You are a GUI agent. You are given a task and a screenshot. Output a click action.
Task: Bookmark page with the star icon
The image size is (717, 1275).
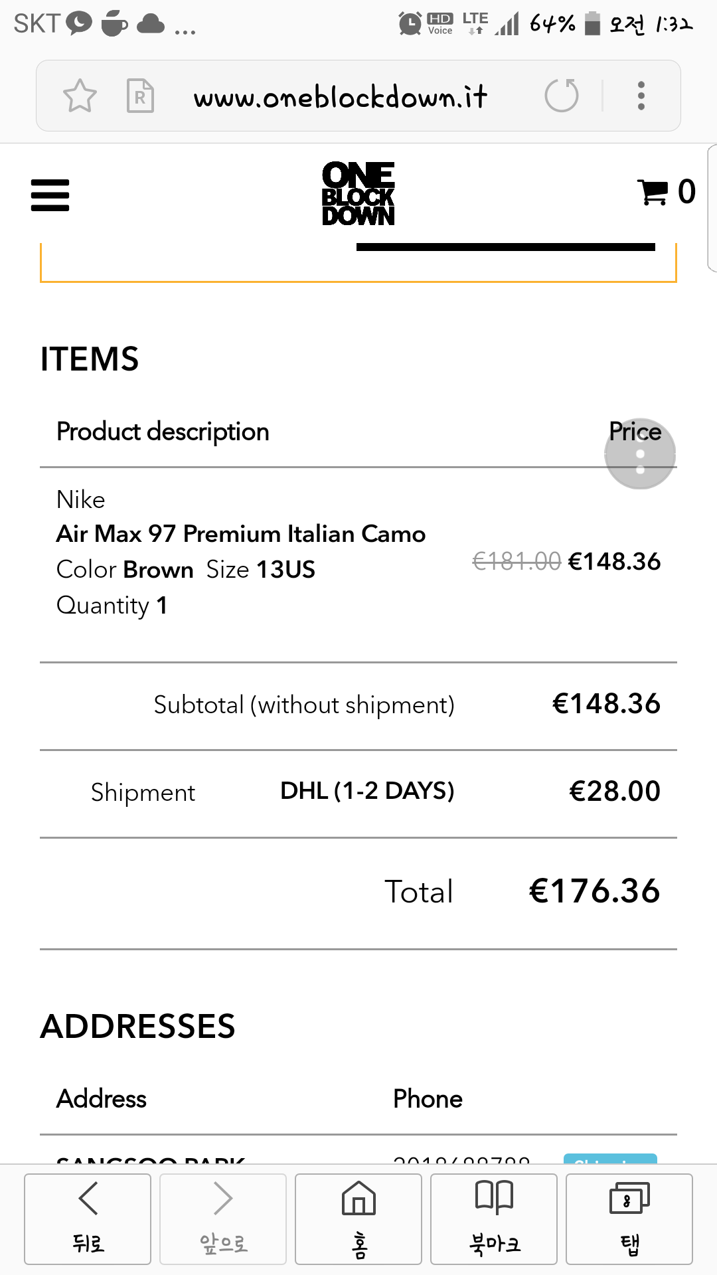point(80,96)
